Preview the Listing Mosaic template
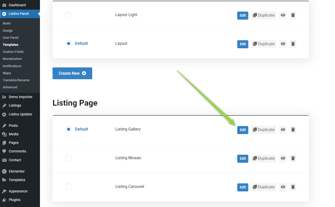Image resolution: width=335 pixels, height=207 pixels. tap(283, 158)
